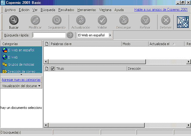Focus the Búsqueda rápida text field

tap(49, 35)
